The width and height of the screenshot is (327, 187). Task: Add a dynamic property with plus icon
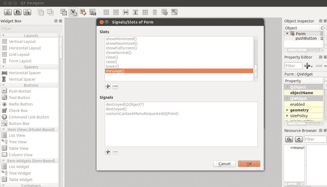308,66
